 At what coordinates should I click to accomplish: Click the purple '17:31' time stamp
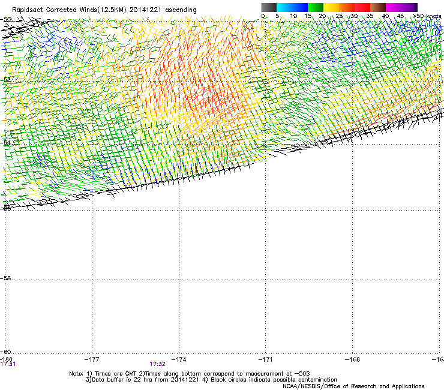point(8,364)
